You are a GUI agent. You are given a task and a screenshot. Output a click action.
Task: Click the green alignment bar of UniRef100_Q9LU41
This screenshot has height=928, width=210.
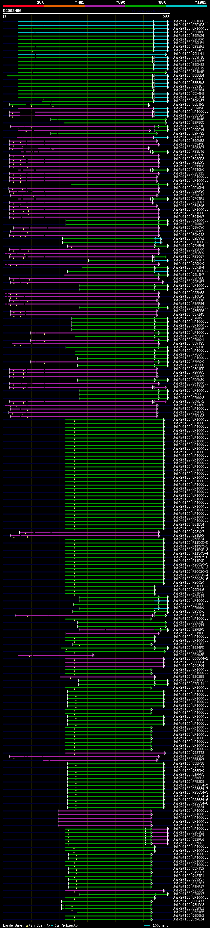(x=92, y=54)
